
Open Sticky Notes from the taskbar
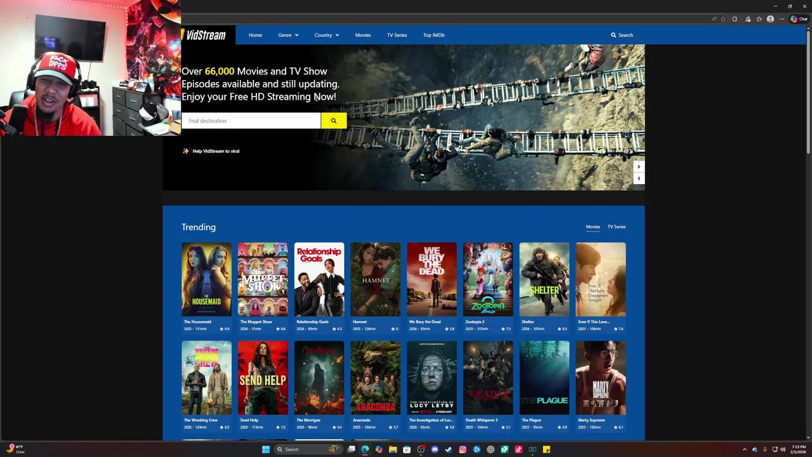coord(546,449)
